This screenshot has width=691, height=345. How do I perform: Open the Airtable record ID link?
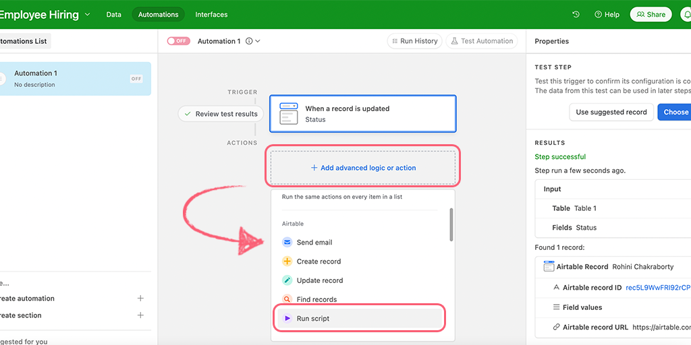pos(658,288)
